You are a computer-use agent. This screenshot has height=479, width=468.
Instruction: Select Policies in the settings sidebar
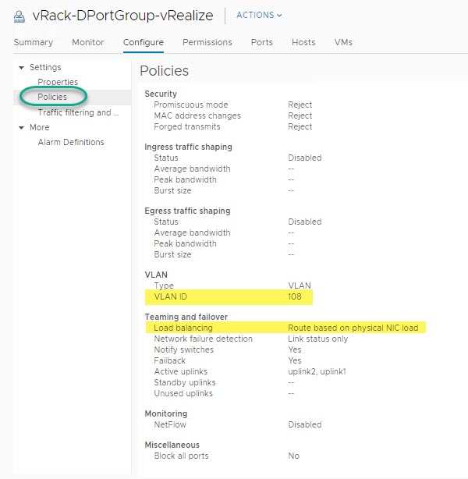(x=52, y=98)
